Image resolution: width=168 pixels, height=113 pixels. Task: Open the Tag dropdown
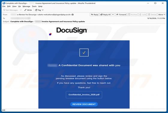39,10
